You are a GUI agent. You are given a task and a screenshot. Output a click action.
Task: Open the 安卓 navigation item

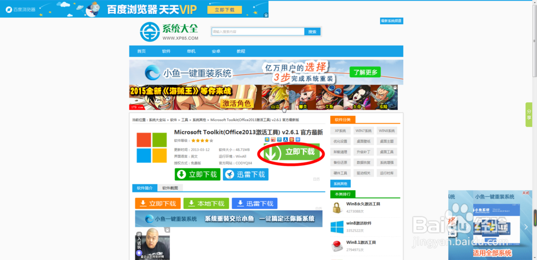tap(216, 51)
